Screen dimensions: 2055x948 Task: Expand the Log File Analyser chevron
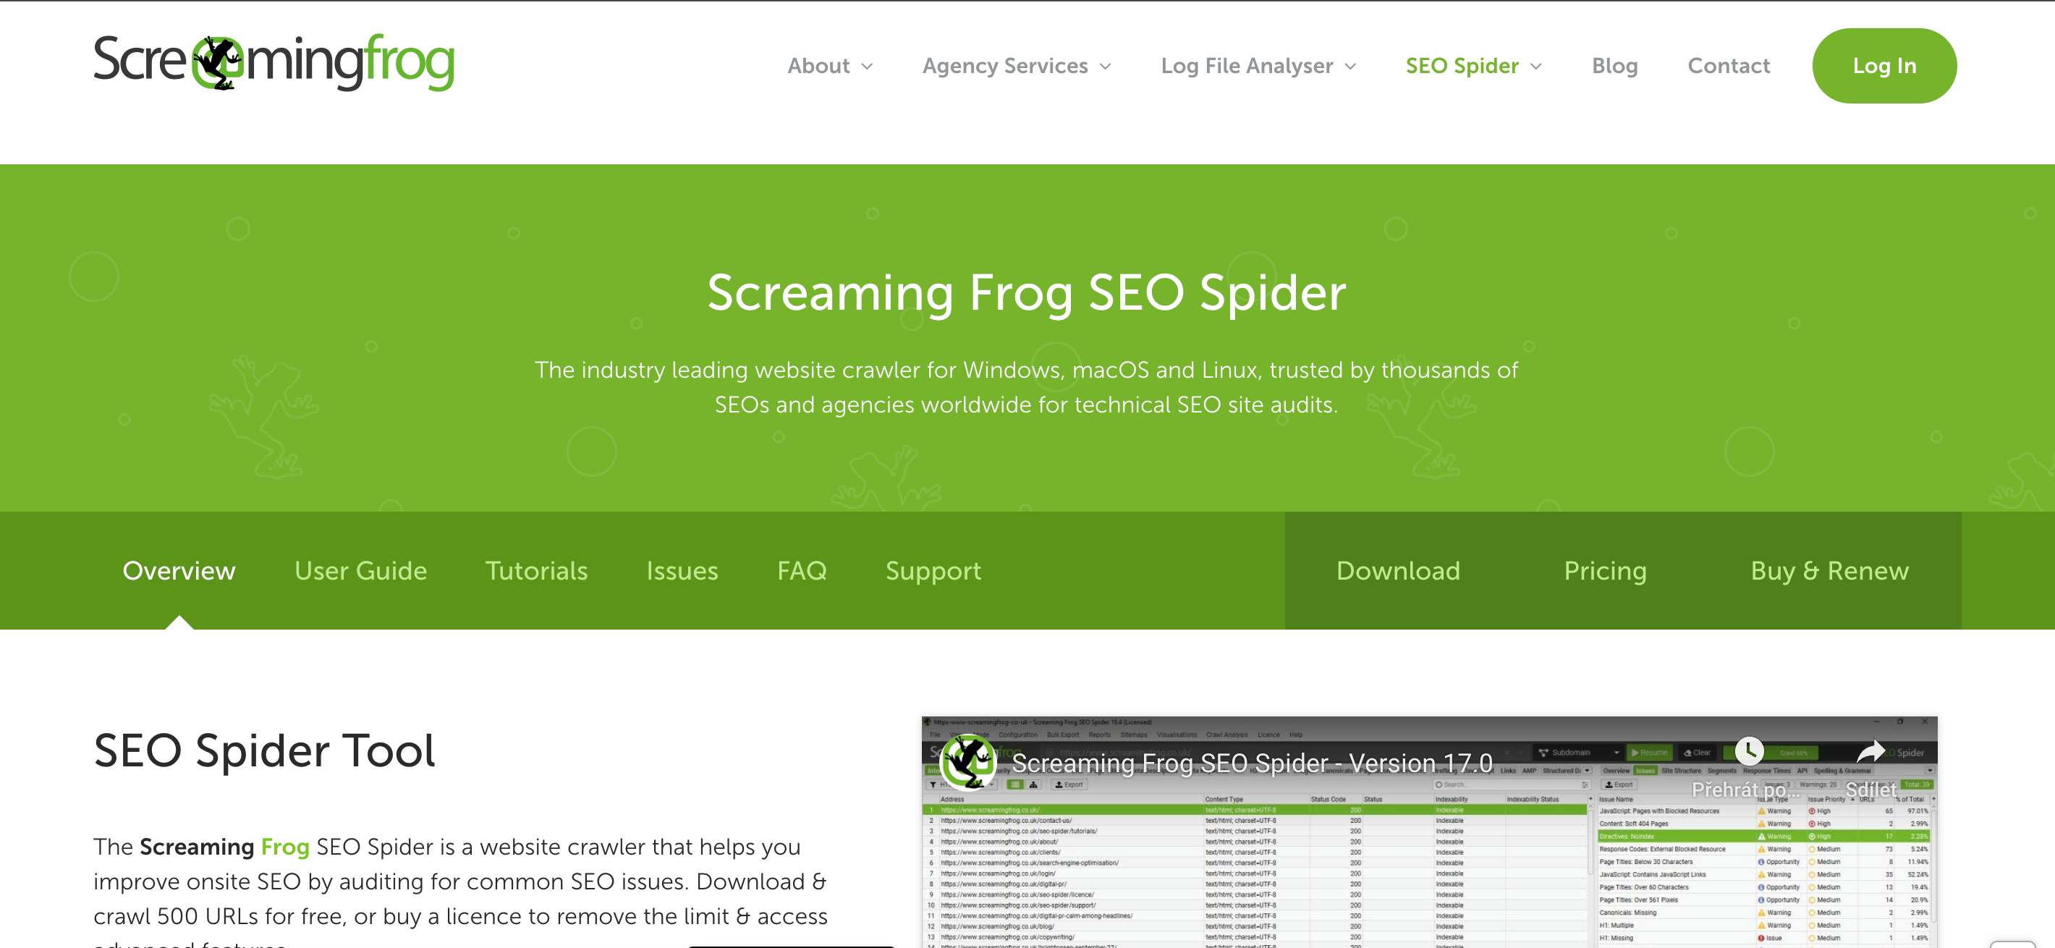1349,67
